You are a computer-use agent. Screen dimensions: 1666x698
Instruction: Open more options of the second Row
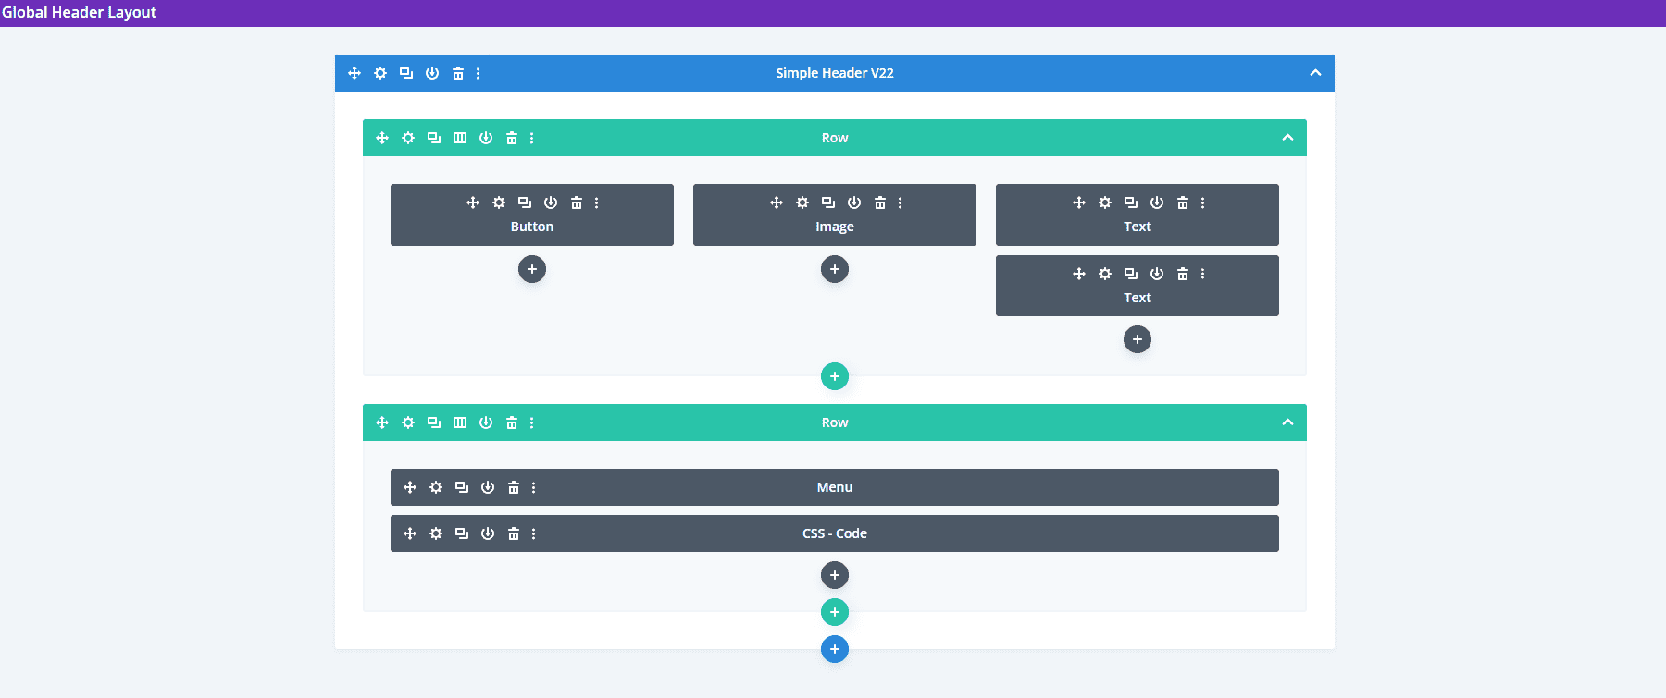532,422
